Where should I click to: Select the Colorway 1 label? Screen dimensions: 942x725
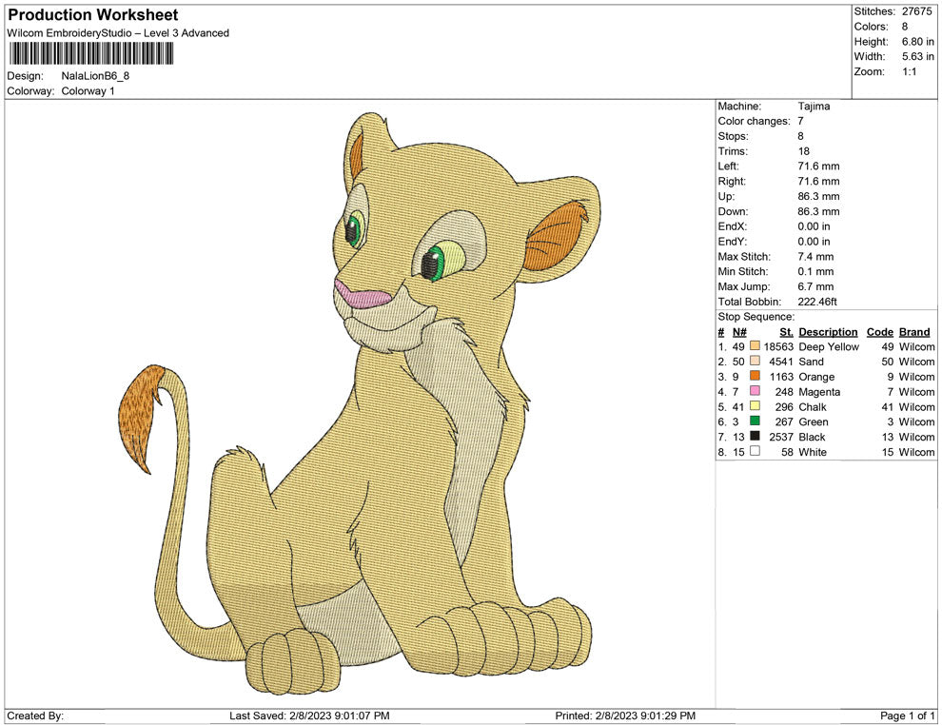coord(88,91)
